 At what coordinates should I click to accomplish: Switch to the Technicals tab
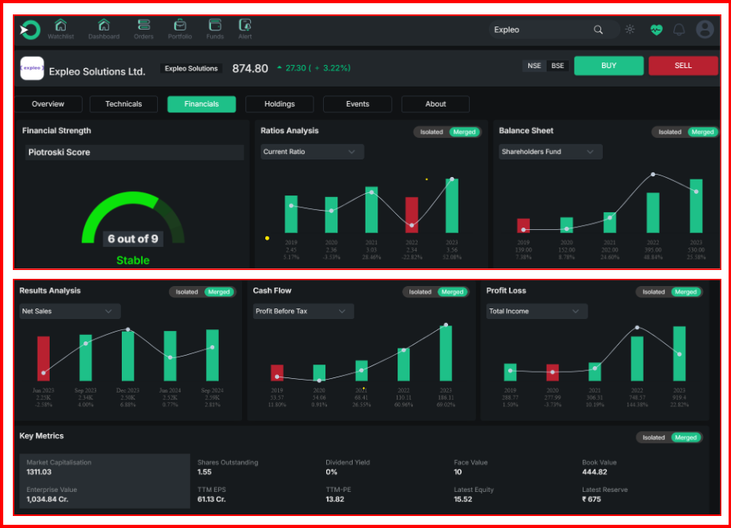(x=123, y=104)
